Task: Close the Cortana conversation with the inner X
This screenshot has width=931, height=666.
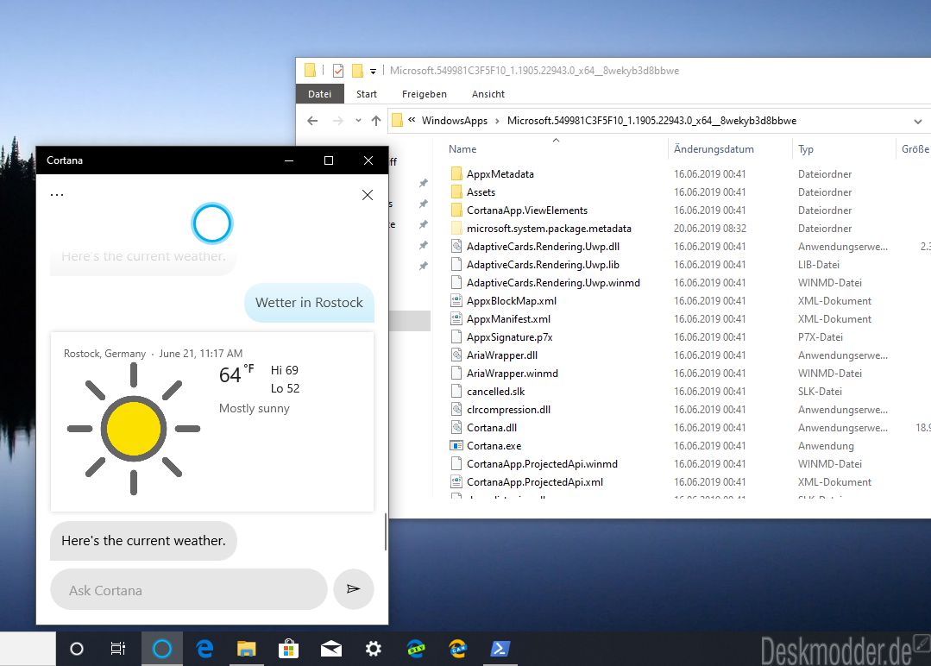Action: click(368, 195)
